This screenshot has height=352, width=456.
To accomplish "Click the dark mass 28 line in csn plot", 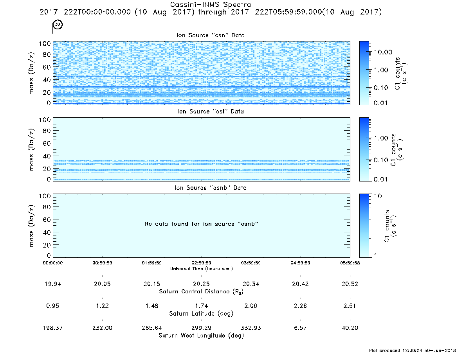I will click(x=201, y=86).
